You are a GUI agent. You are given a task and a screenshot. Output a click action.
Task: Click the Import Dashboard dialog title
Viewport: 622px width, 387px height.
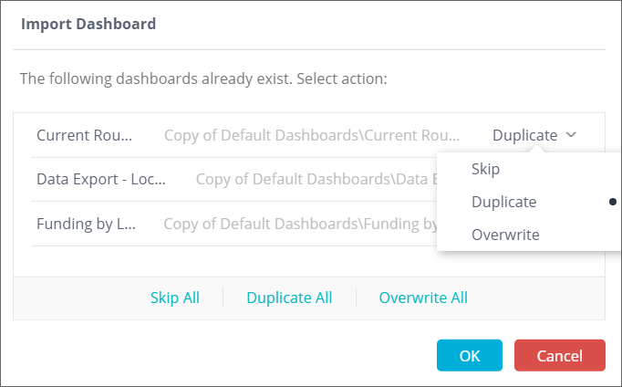(88, 24)
